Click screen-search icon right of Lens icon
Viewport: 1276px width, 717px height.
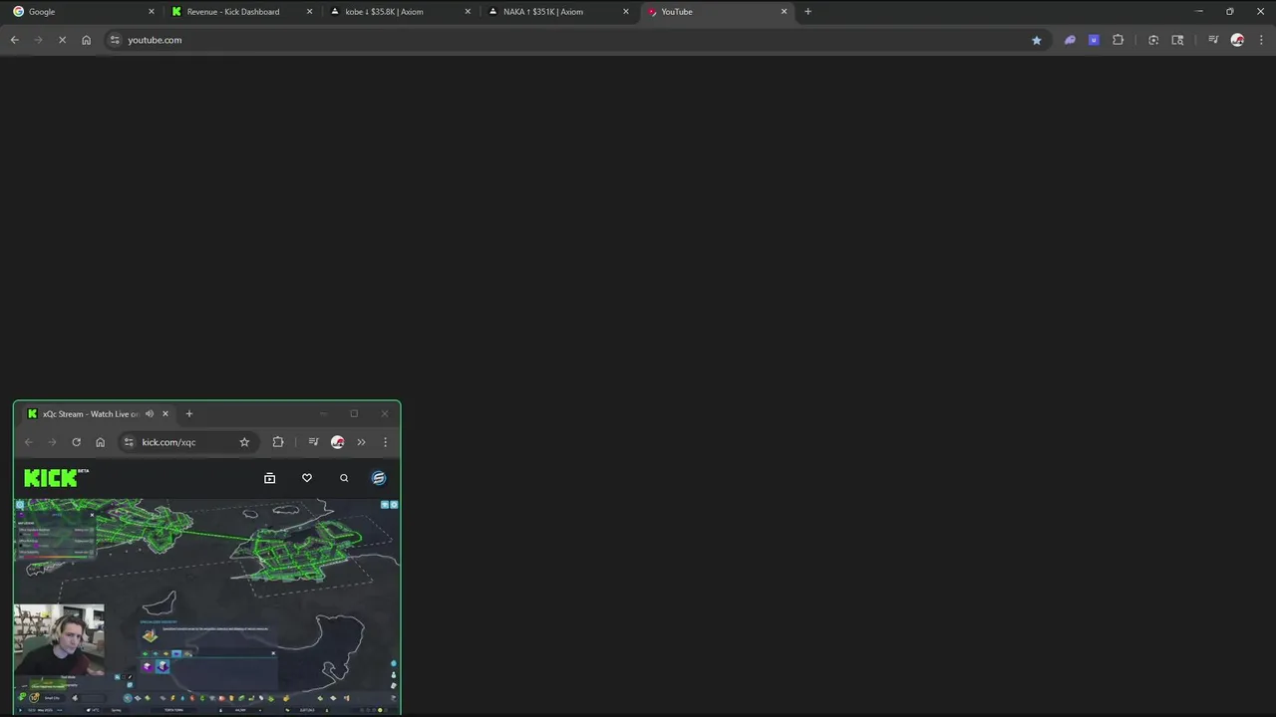coord(1177,40)
